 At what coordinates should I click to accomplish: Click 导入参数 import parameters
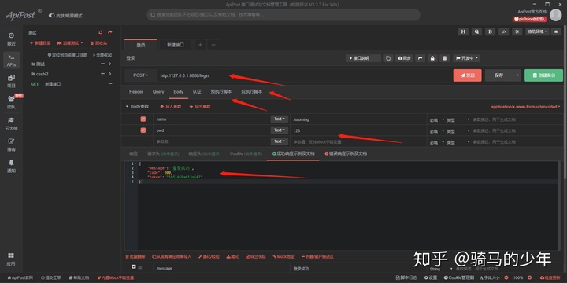[x=171, y=107]
